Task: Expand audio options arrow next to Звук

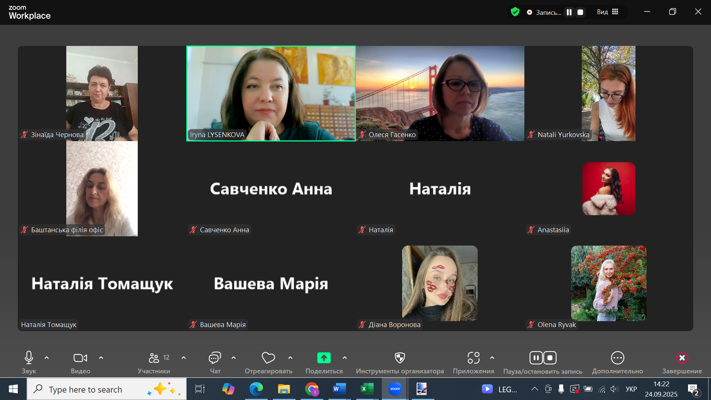Action: (47, 358)
